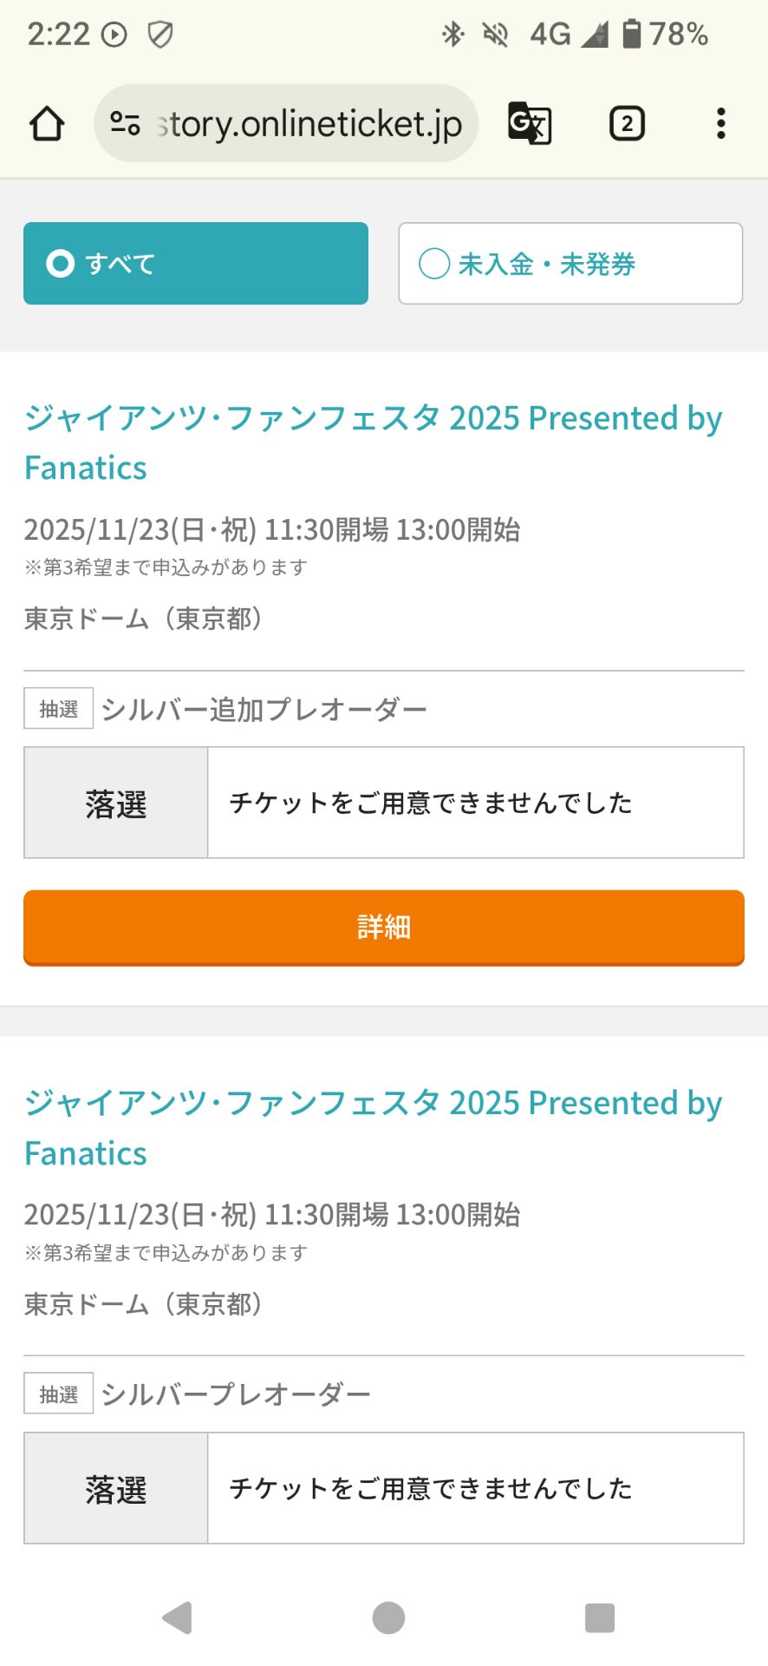768x1666 pixels.
Task: Tap the orange 詳細 button
Action: [x=384, y=927]
